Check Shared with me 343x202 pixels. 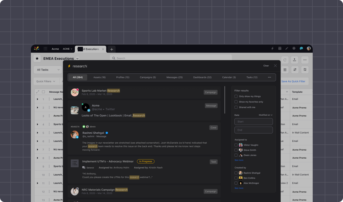click(x=236, y=107)
